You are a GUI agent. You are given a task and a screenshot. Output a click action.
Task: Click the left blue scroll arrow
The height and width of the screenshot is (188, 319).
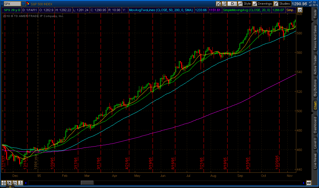26,183
